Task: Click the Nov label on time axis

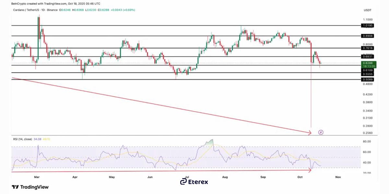Action: click(x=338, y=177)
